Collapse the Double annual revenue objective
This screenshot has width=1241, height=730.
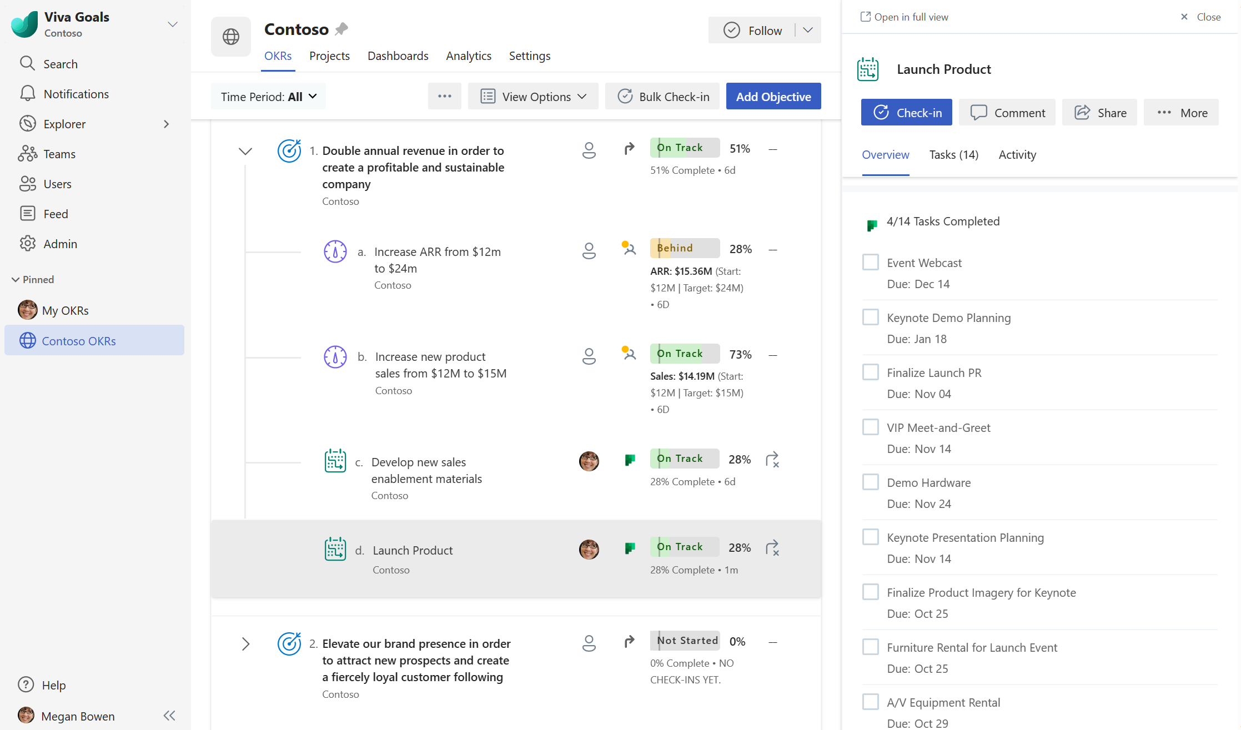pos(245,150)
